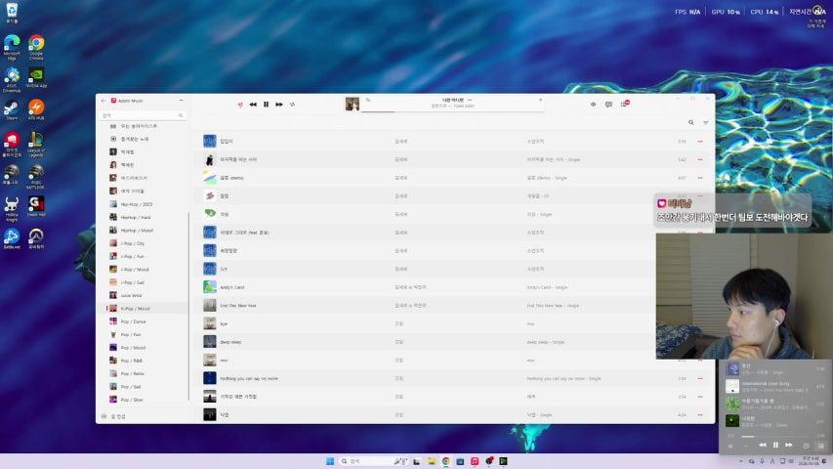Show the lyrics panel

point(608,104)
